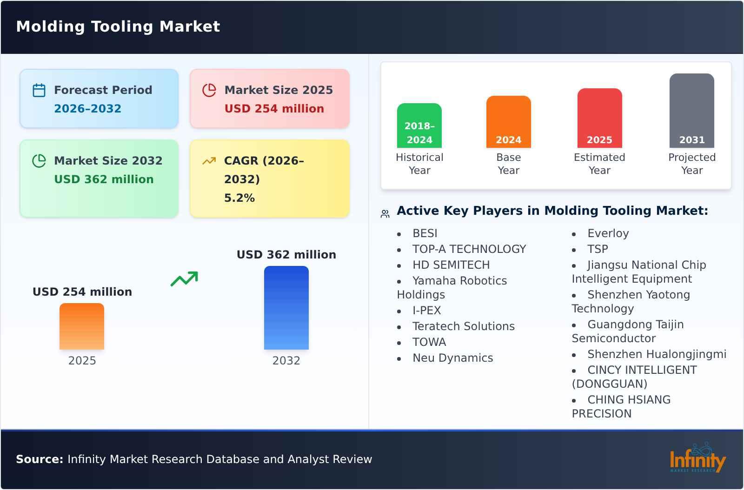Click the TOWA key player entry
The height and width of the screenshot is (490, 744).
[429, 342]
